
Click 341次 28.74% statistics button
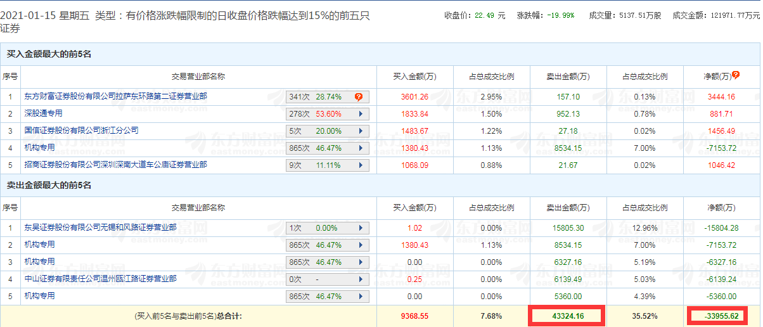point(327,97)
